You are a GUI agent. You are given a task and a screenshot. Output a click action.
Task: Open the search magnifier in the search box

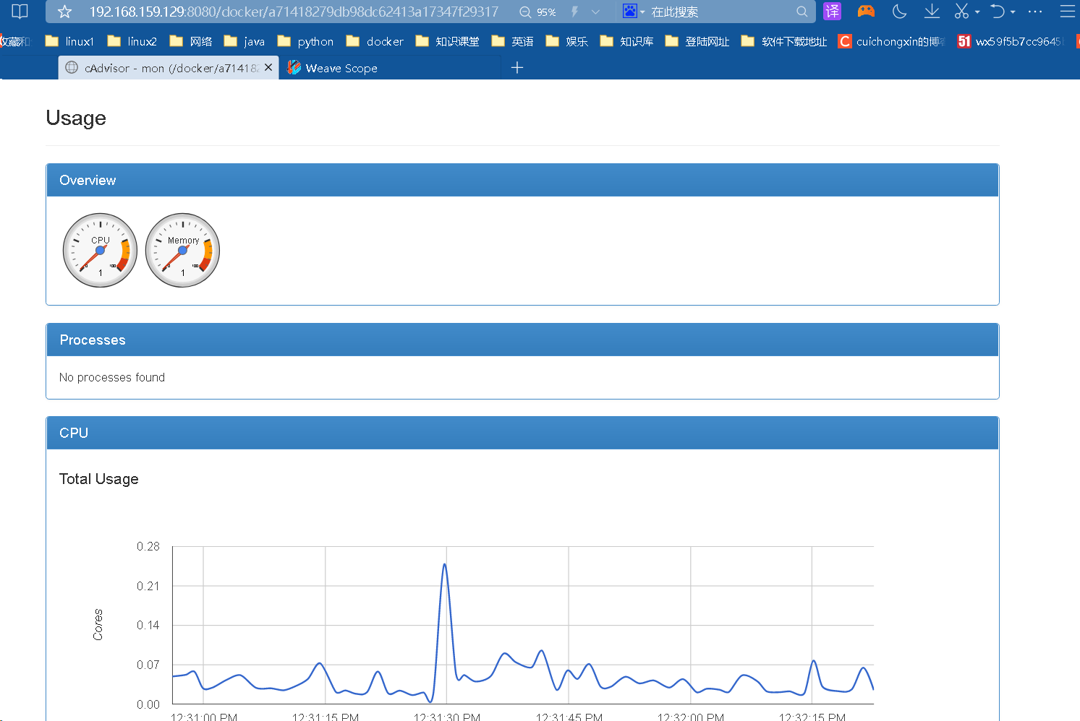click(802, 12)
